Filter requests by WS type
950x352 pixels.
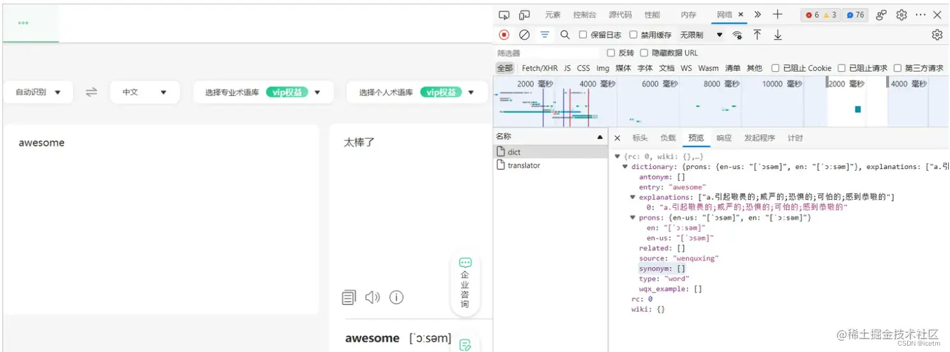686,68
